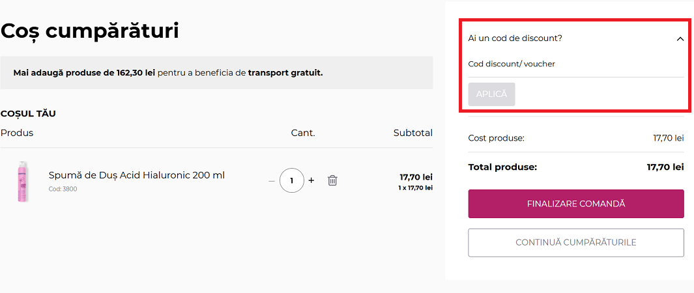Click CONTINUĂ CUMPĂRĂTURILE button
The height and width of the screenshot is (293, 694).
pyautogui.click(x=576, y=243)
